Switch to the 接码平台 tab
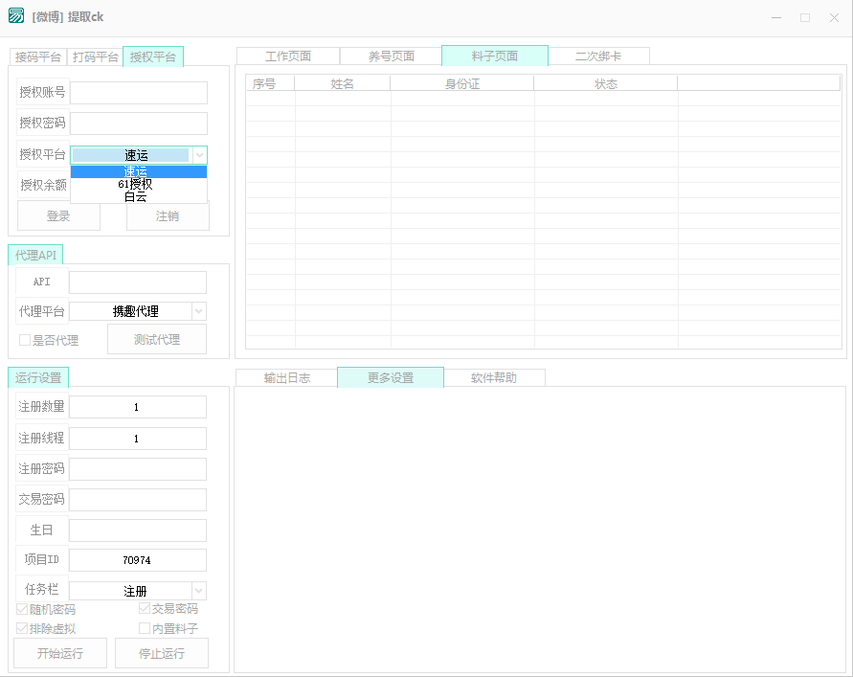The image size is (853, 677). click(38, 57)
